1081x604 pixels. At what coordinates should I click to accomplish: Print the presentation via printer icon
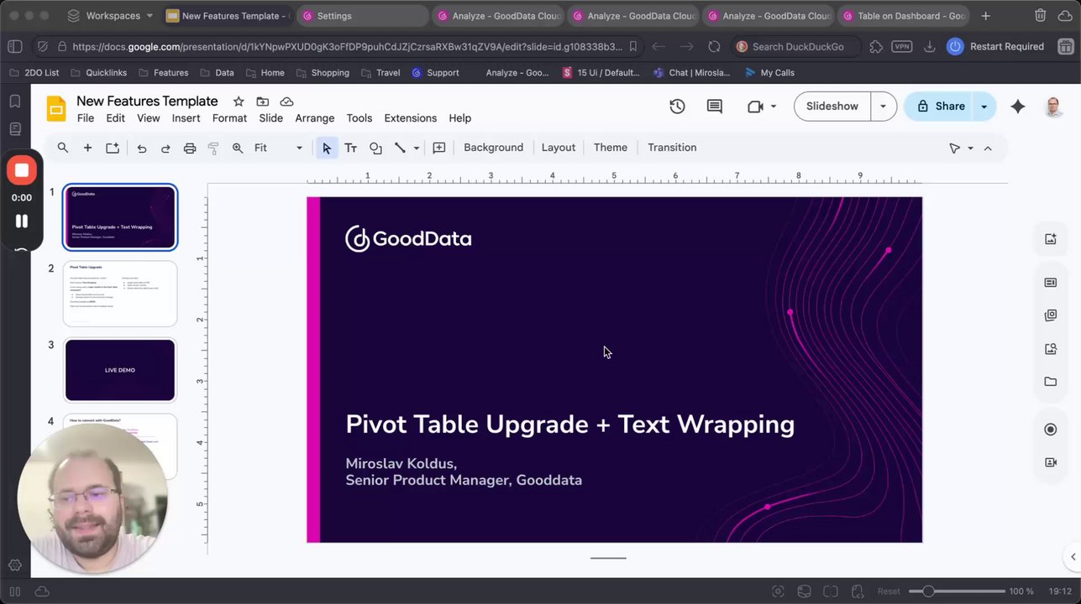pyautogui.click(x=190, y=148)
